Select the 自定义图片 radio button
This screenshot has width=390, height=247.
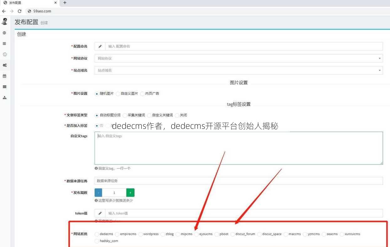coord(118,93)
